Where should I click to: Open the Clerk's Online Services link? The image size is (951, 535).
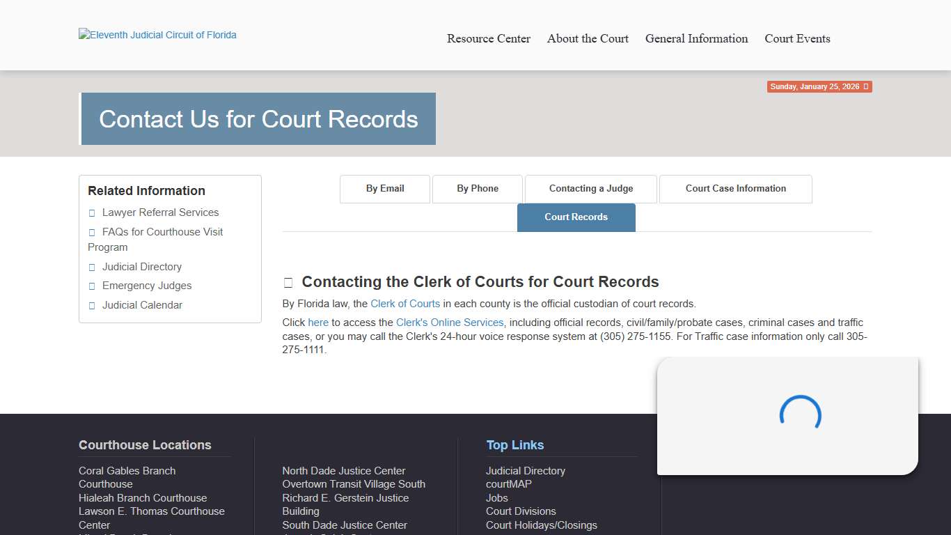pyautogui.click(x=449, y=322)
